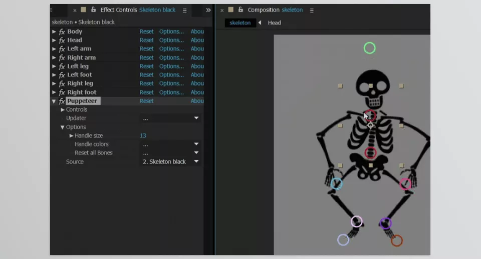
Task: Toggle the fx switch for Left foot effect
Action: click(x=62, y=74)
